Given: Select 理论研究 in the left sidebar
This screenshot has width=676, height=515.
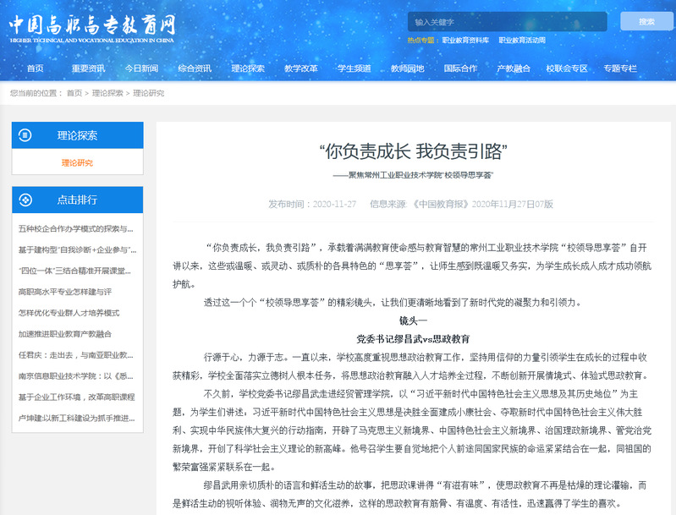Looking at the screenshot, I should click(x=77, y=162).
